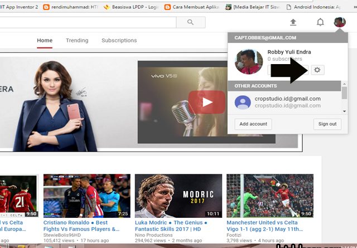Click the 0 subscribers text
The width and height of the screenshot is (357, 248).
click(x=285, y=59)
